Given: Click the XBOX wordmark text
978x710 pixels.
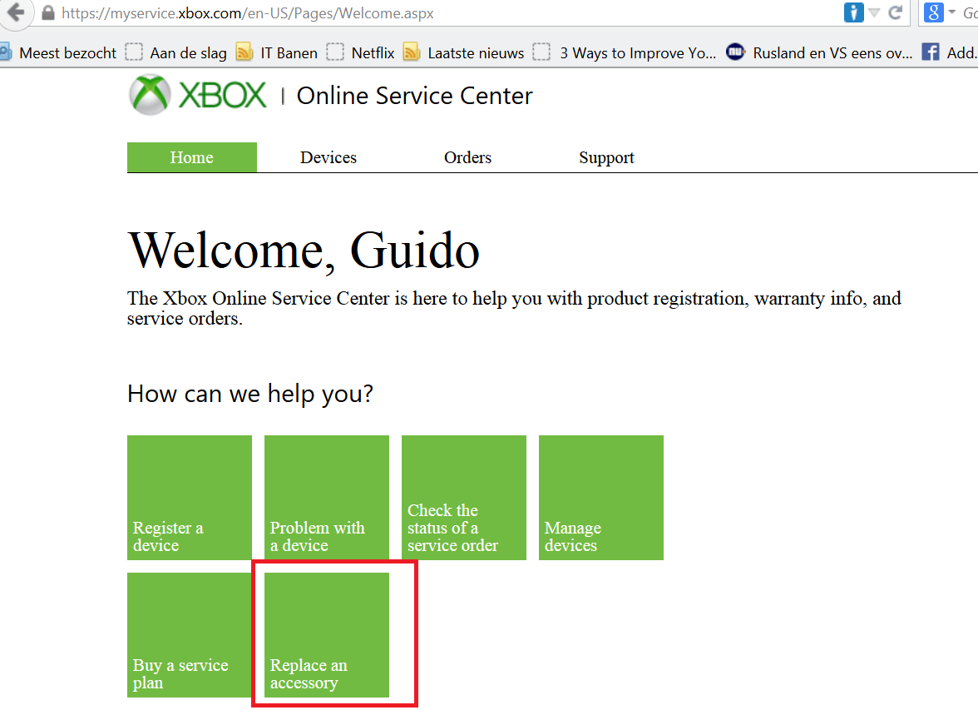Looking at the screenshot, I should tap(223, 96).
